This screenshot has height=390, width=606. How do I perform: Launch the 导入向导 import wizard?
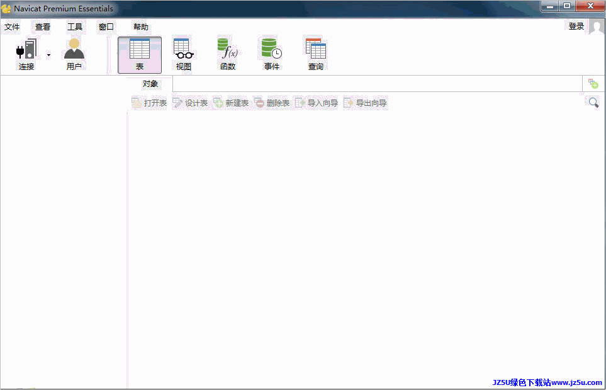(317, 103)
